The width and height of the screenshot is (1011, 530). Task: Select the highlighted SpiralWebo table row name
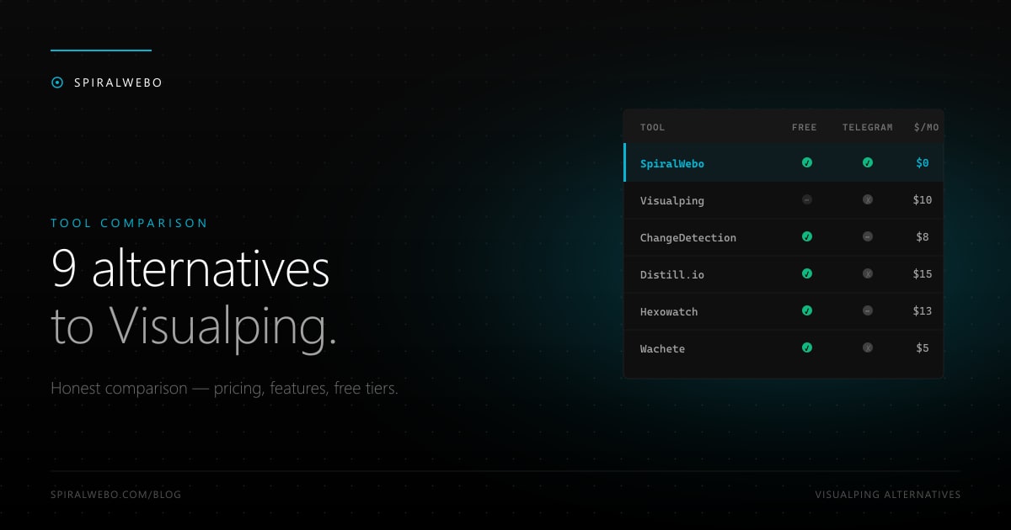[x=671, y=164]
